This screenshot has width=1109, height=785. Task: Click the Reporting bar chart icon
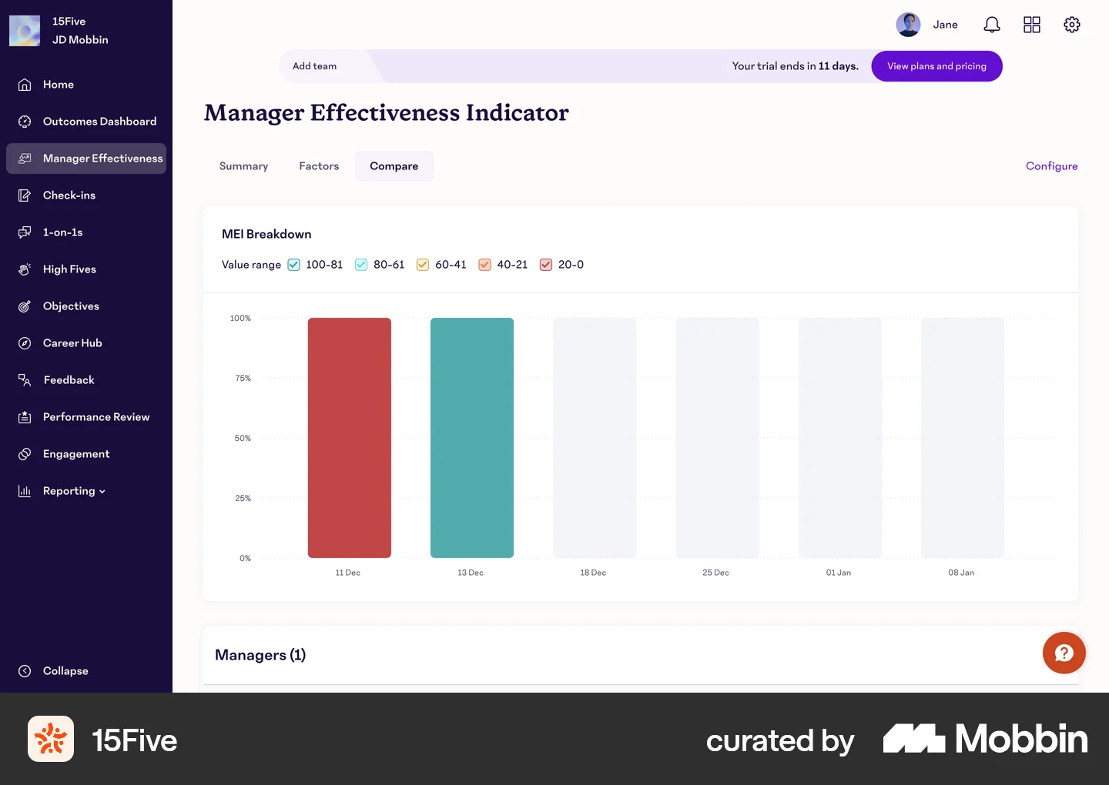(x=25, y=491)
